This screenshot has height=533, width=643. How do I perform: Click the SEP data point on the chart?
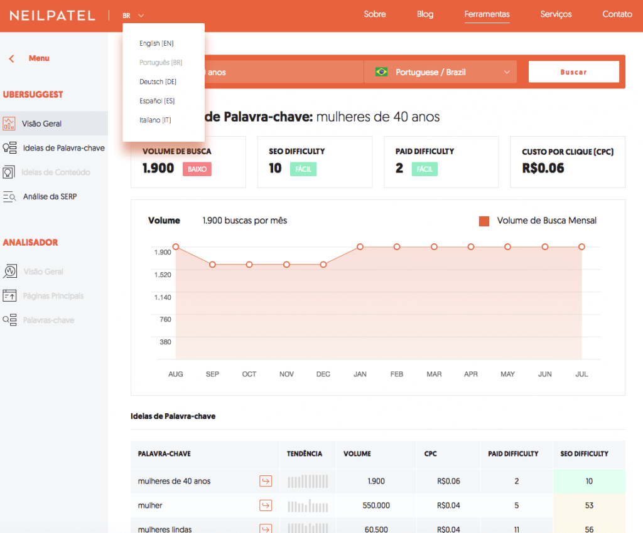(x=212, y=265)
